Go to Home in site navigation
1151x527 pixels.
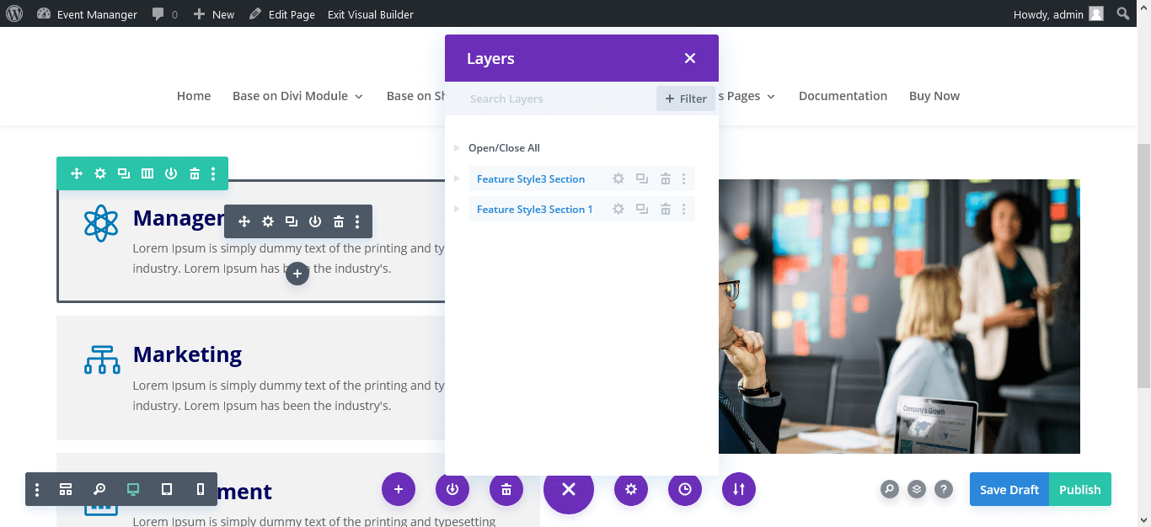194,96
